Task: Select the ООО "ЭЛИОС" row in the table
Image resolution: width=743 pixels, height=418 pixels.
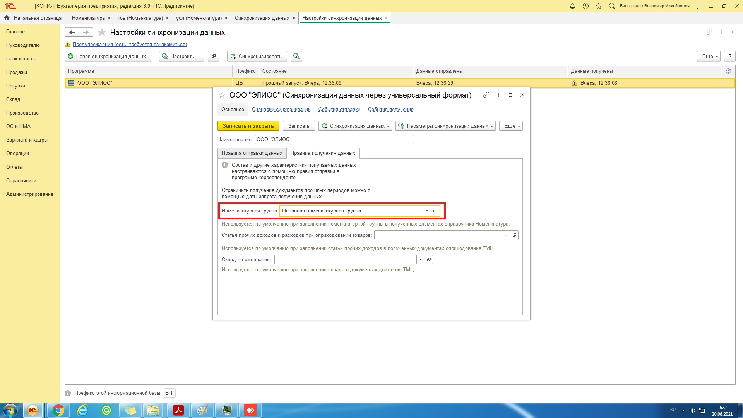Action: pyautogui.click(x=400, y=83)
